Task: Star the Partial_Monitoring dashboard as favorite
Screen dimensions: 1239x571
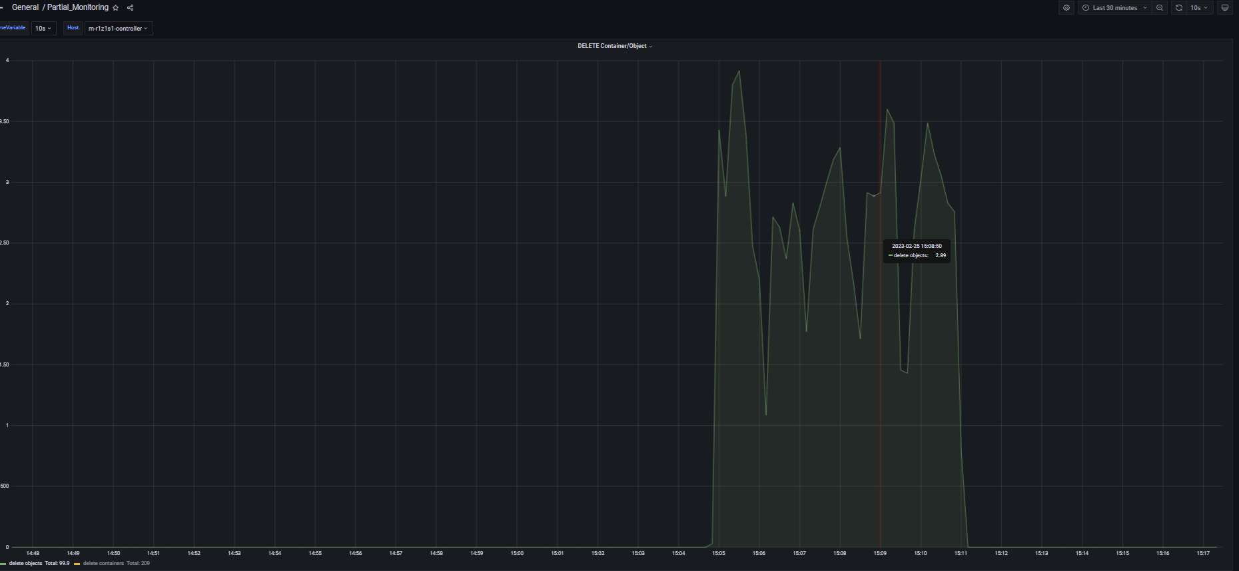Action: pos(116,8)
